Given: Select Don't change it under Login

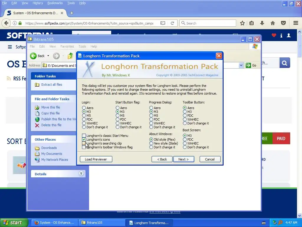Looking at the screenshot, I should pyautogui.click(x=84, y=127).
